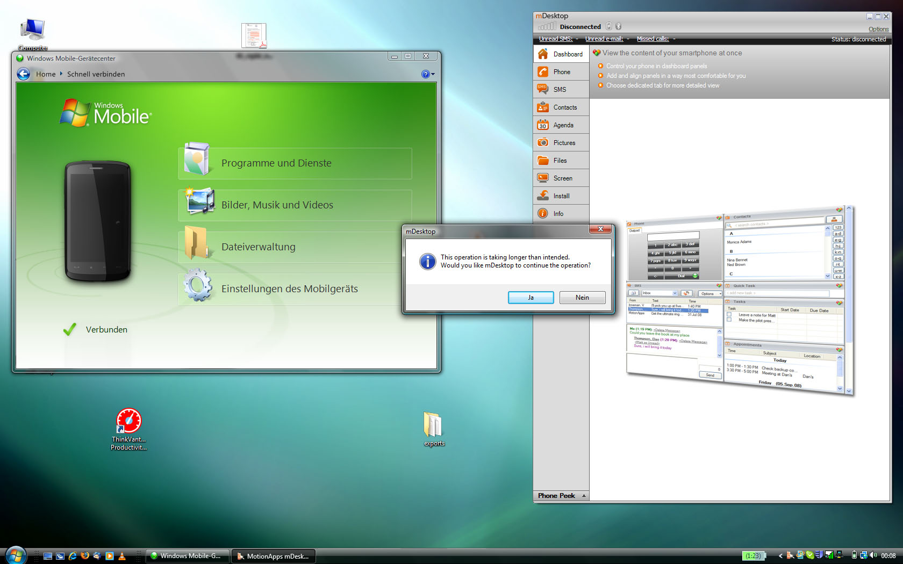The image size is (903, 564).
Task: Click Home in the Gerätecenter breadcrumb
Action: pyautogui.click(x=46, y=74)
